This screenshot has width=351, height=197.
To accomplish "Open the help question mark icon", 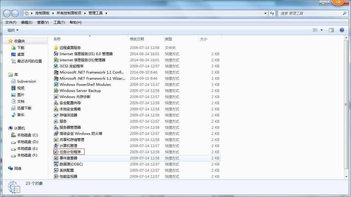I will 342,30.
